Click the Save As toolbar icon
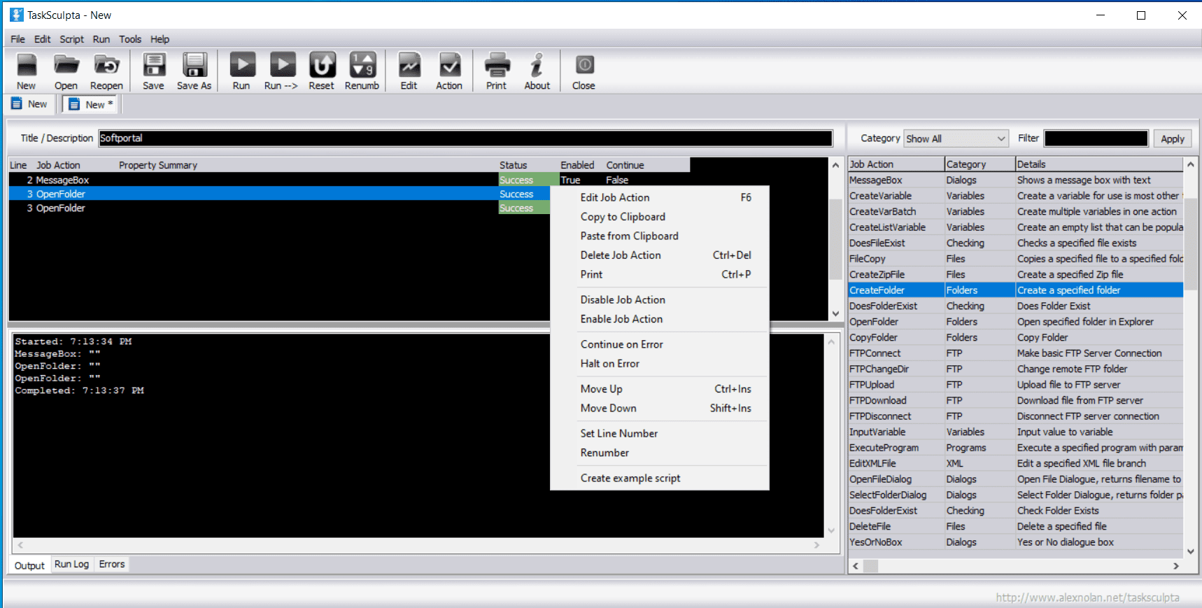The height and width of the screenshot is (608, 1202). [x=195, y=71]
